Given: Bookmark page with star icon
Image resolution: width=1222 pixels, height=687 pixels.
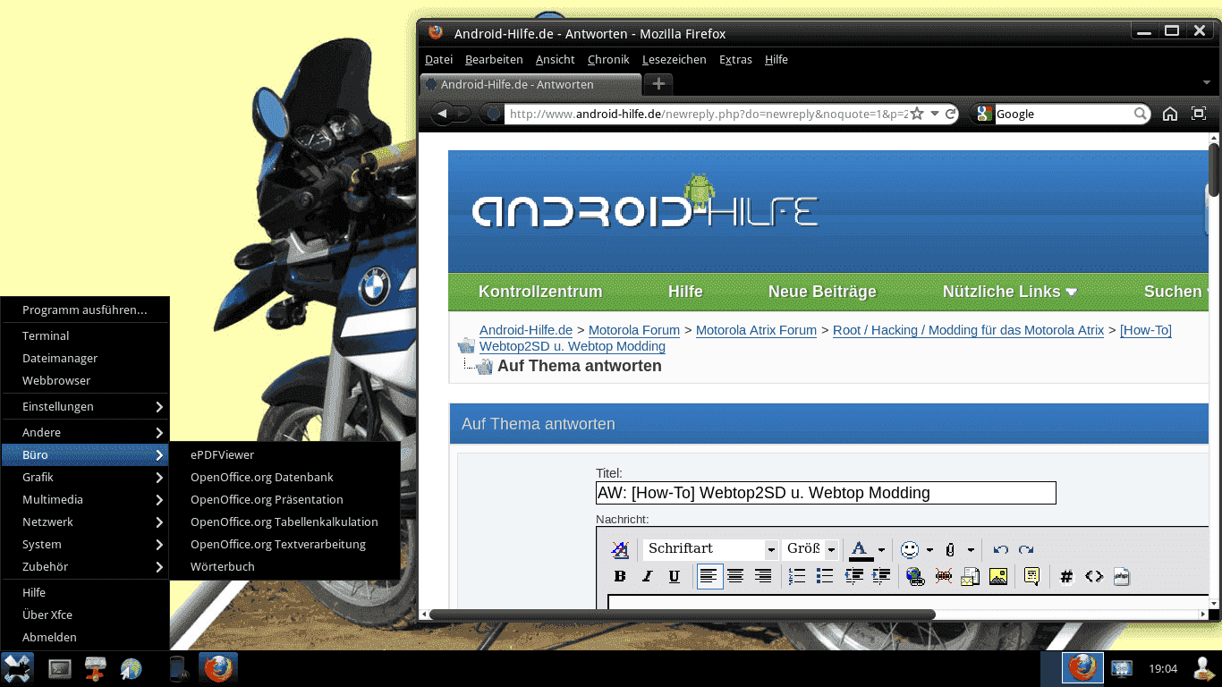Looking at the screenshot, I should (x=917, y=114).
